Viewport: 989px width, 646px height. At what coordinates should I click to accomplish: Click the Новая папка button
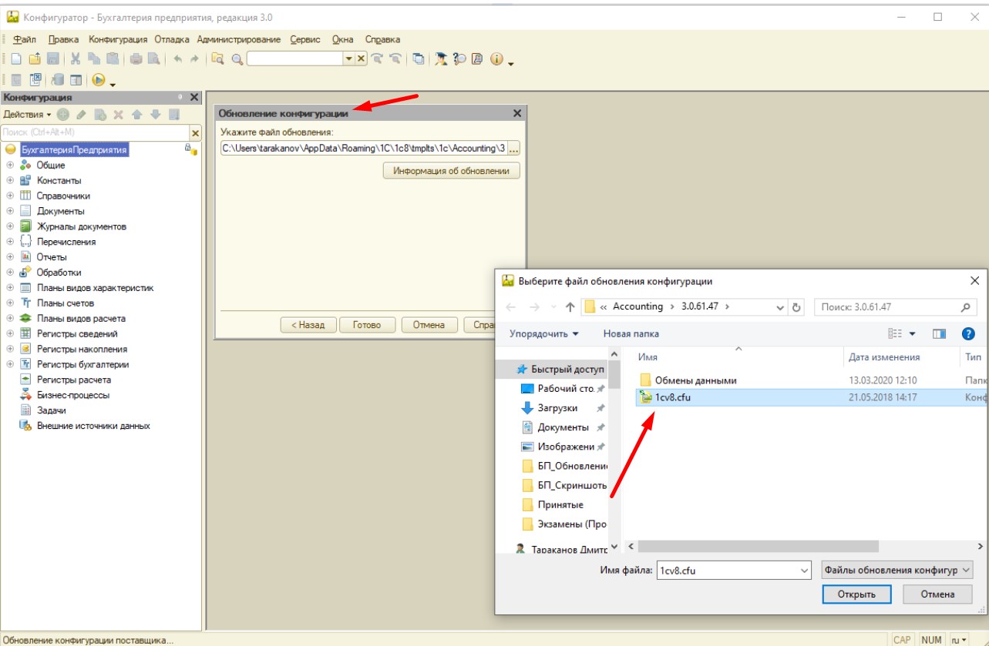(631, 333)
